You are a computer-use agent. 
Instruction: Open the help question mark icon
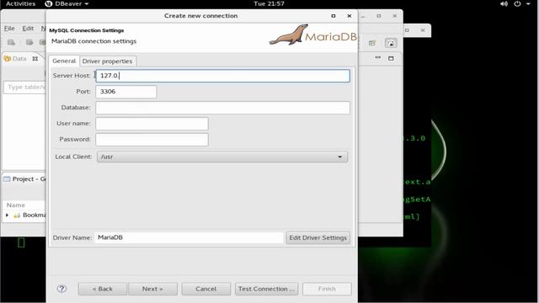coord(61,289)
